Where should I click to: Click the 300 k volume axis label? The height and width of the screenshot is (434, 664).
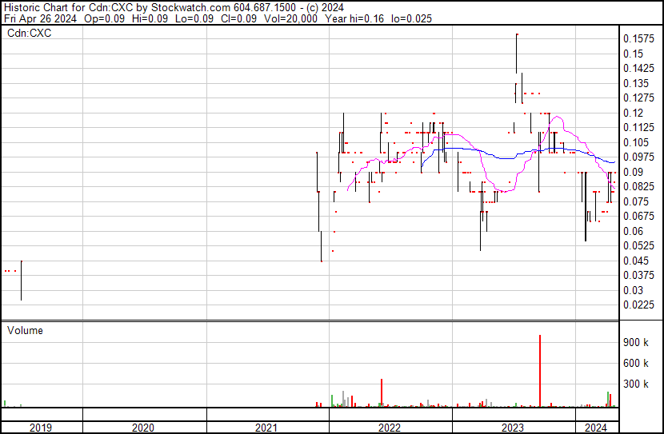(636, 384)
